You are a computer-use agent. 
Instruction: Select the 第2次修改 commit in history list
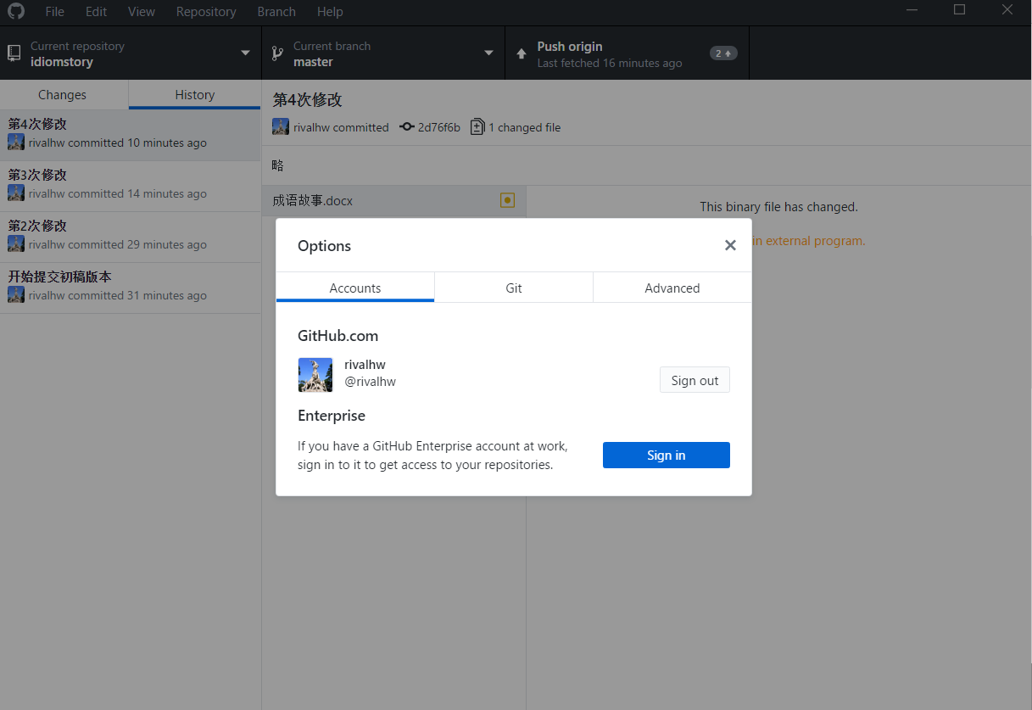pyautogui.click(x=131, y=237)
